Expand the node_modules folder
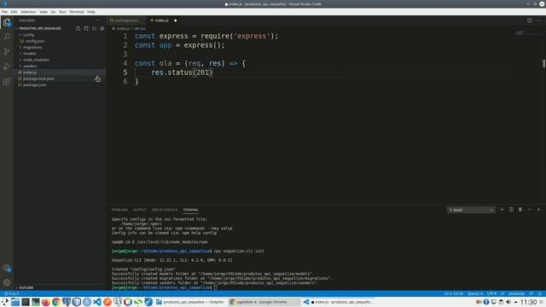 [x=35, y=60]
